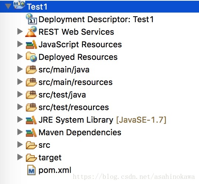Expand the Maven Dependencies arrow
The width and height of the screenshot is (199, 184).
20,132
